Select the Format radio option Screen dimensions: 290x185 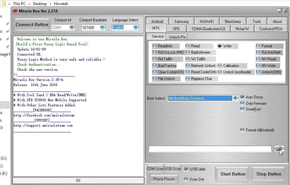258,46
